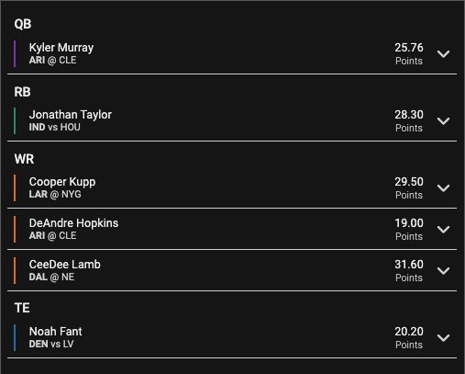465x374 pixels.
Task: Expand CeeDee Lamb's points chevron
Action: 443,271
